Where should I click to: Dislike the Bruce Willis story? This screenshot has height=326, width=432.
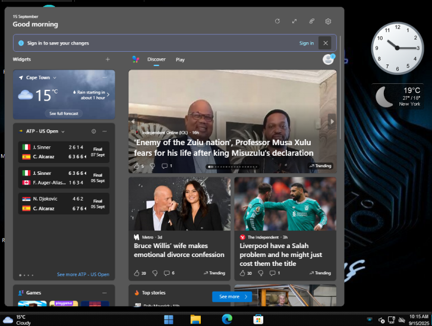point(155,273)
